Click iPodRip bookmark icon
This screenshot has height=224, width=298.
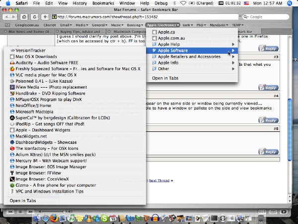point(12,124)
